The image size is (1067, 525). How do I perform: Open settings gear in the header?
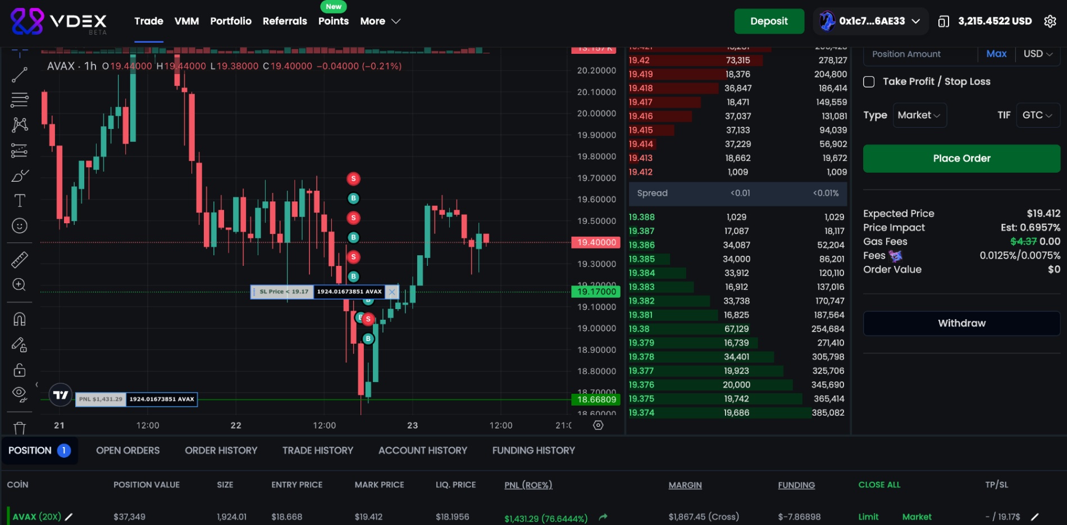[x=1050, y=21]
